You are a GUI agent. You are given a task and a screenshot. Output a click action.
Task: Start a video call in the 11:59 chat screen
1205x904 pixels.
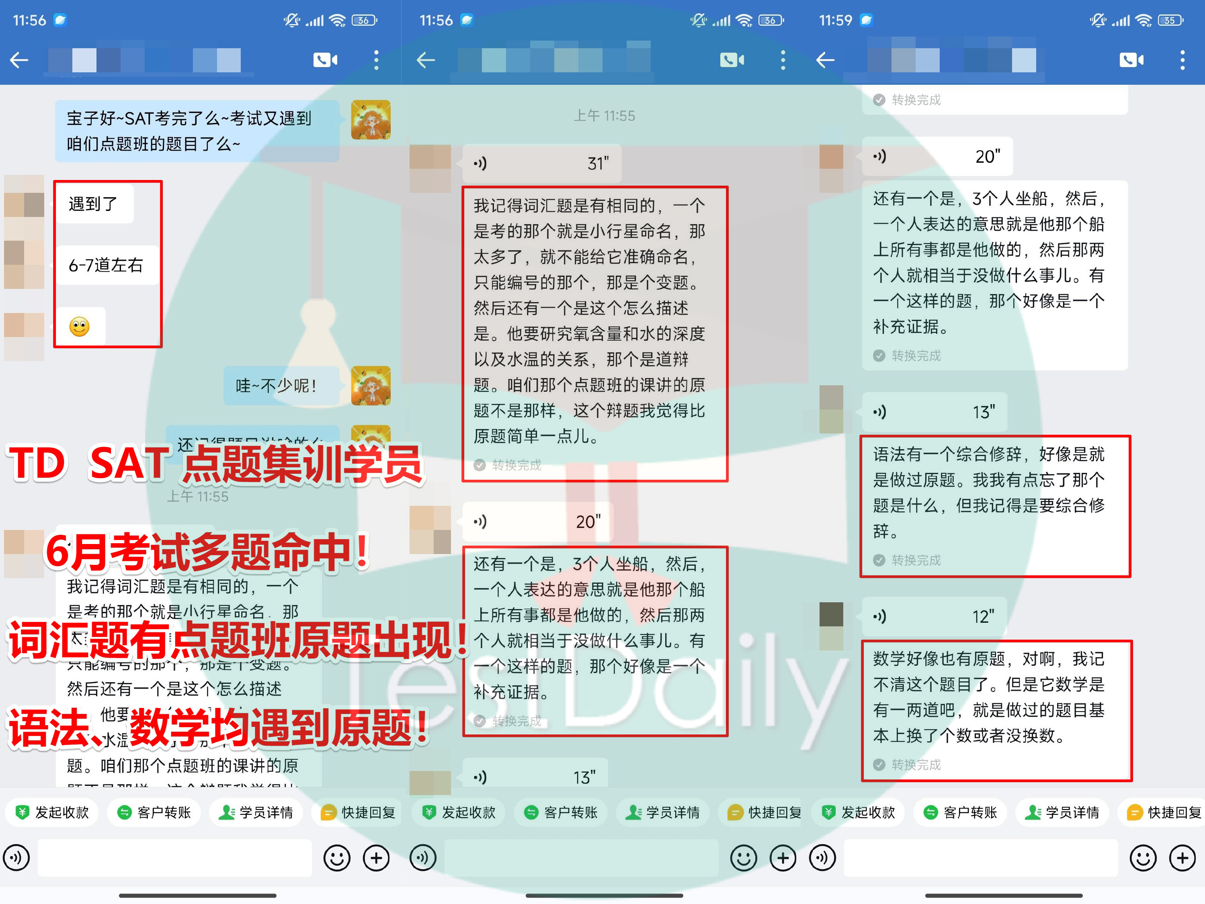point(1132,60)
